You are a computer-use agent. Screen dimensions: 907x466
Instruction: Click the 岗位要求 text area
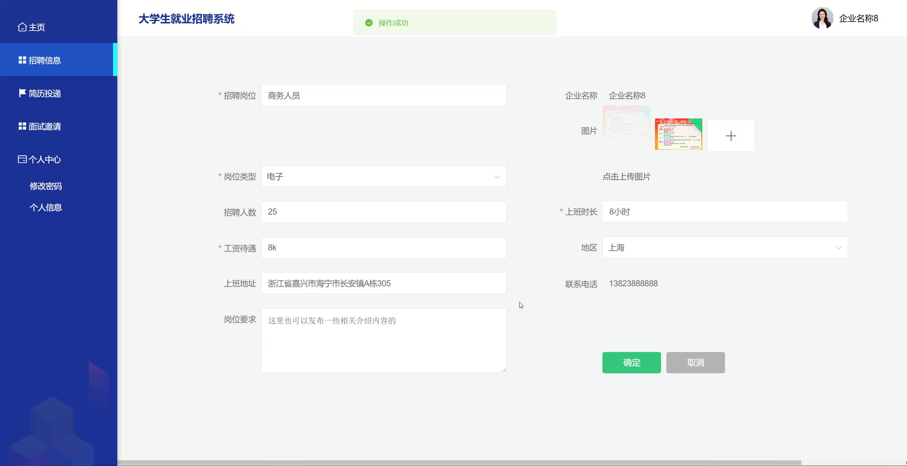383,340
